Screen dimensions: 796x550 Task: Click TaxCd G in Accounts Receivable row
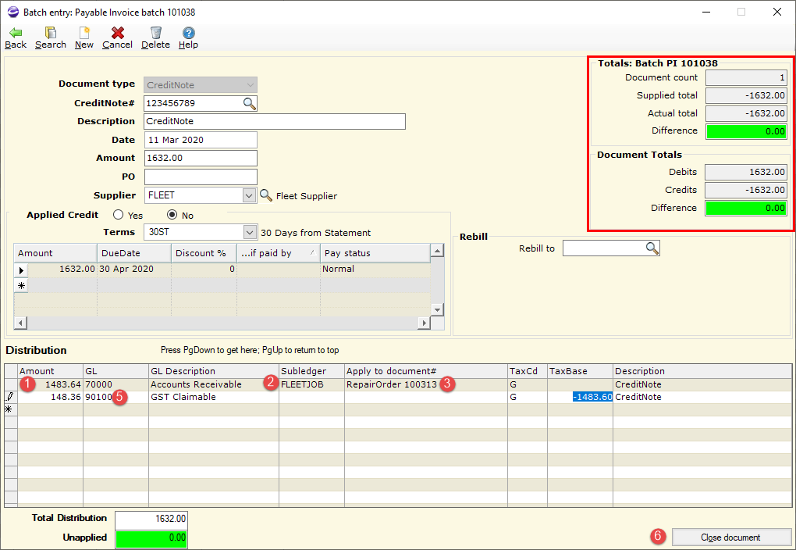click(x=528, y=384)
